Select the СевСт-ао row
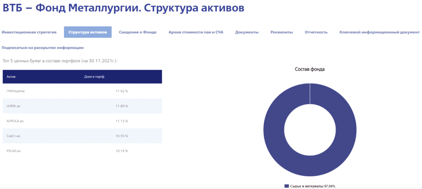 82,136
